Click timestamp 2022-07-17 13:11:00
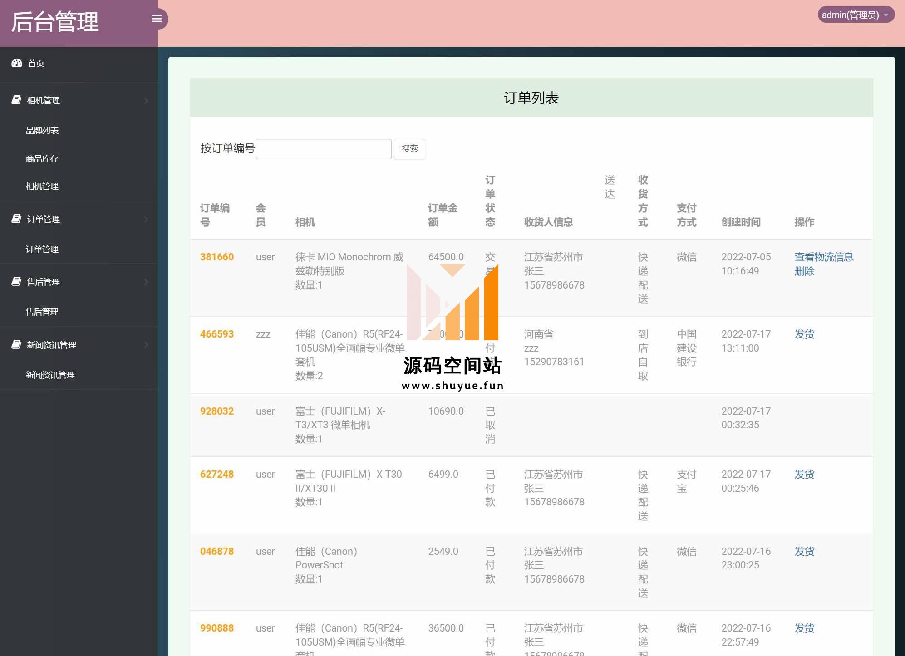Viewport: 905px width, 656px height. (746, 341)
